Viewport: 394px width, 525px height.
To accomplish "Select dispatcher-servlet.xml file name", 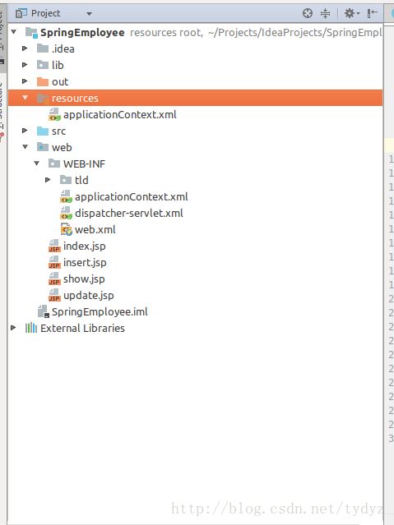I will pyautogui.click(x=129, y=213).
